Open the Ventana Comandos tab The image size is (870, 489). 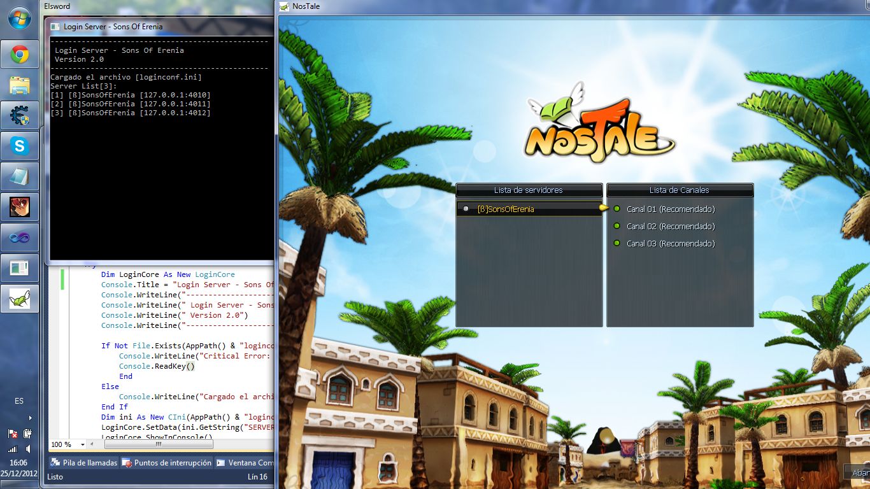(245, 463)
